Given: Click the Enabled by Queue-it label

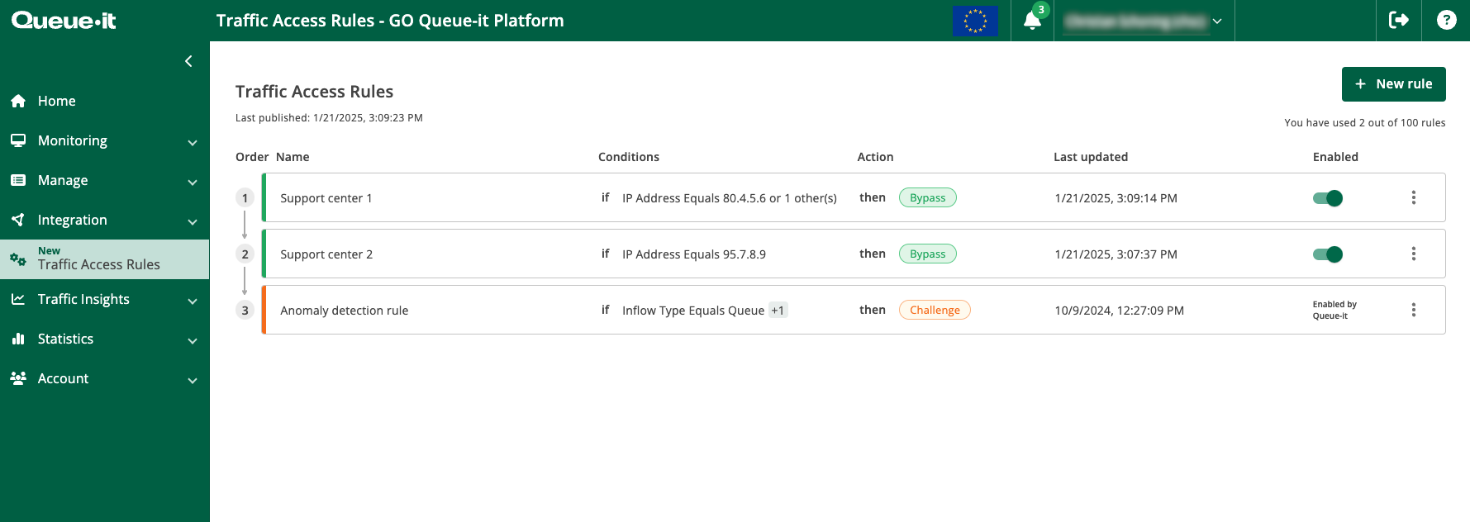Looking at the screenshot, I should [x=1334, y=310].
